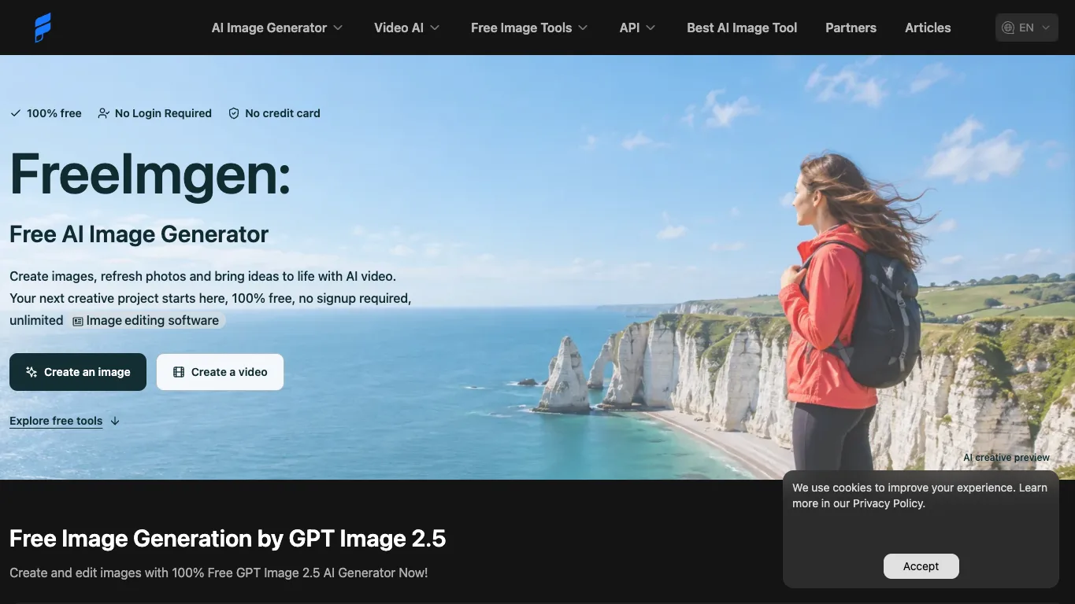This screenshot has width=1075, height=604.
Task: Click the 100% free badge text
Action: [54, 113]
